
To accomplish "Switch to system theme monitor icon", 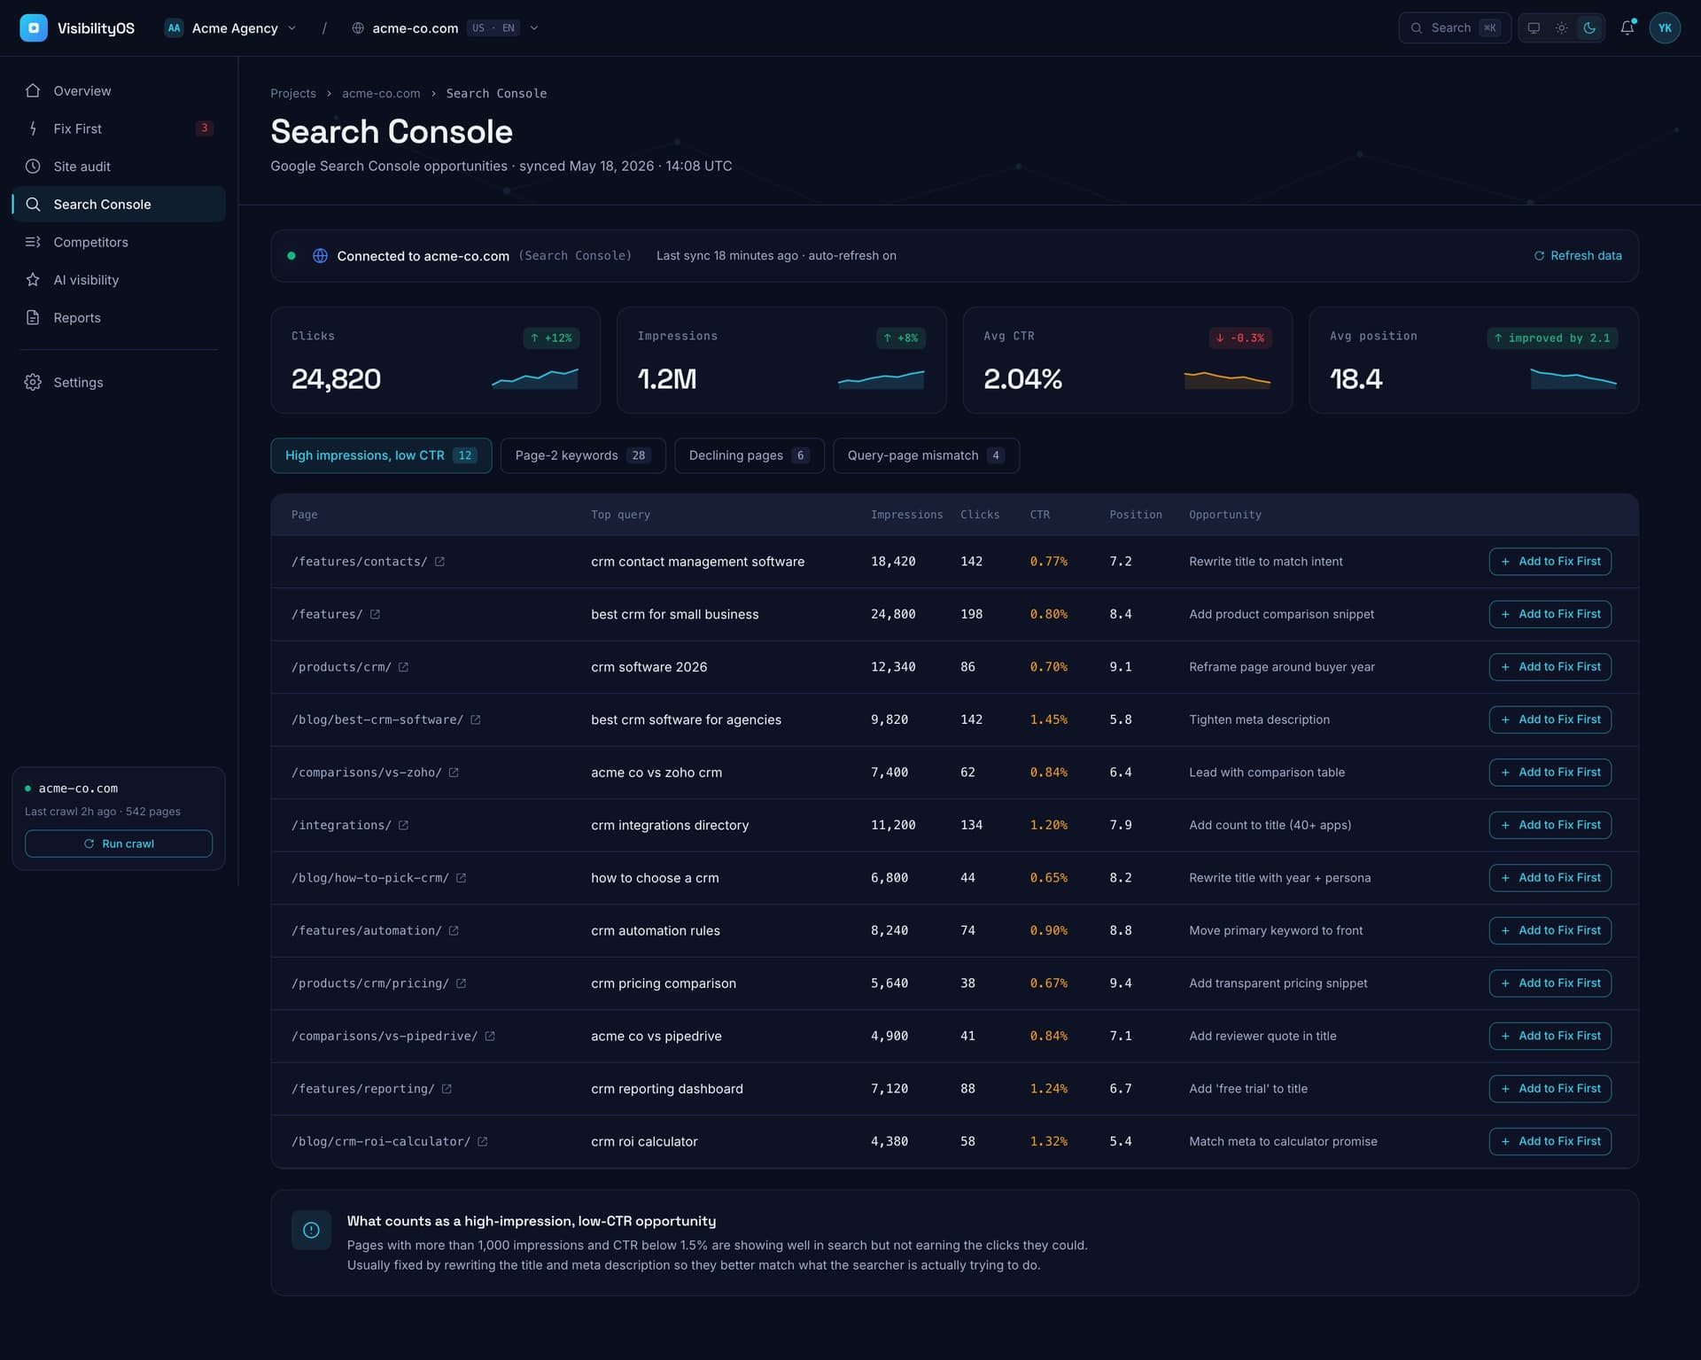I will [x=1534, y=27].
